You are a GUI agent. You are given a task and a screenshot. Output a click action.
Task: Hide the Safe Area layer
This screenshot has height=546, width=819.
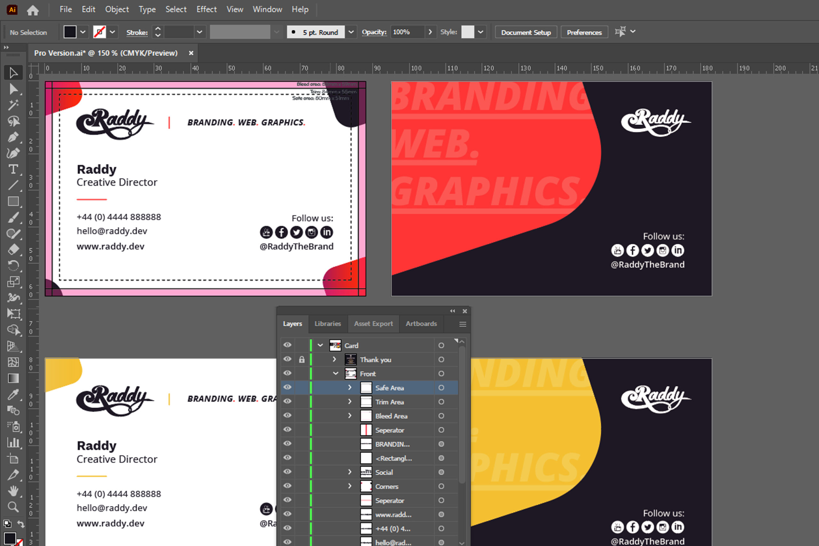click(287, 387)
